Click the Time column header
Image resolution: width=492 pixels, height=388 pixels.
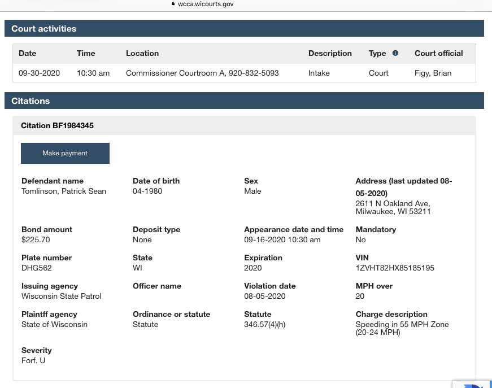(86, 53)
